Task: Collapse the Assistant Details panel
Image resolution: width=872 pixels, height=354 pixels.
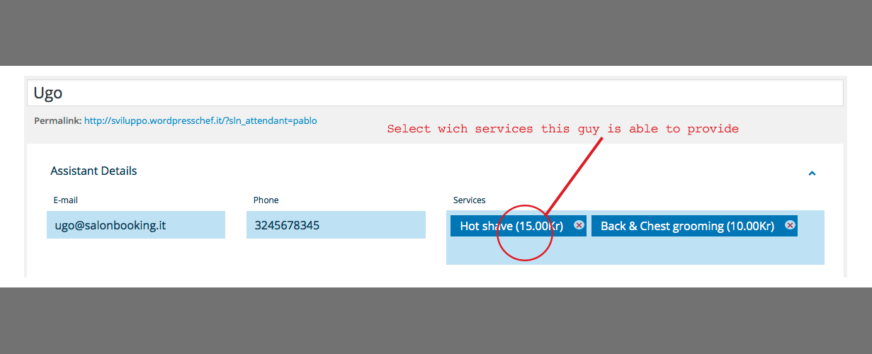Action: (x=812, y=173)
